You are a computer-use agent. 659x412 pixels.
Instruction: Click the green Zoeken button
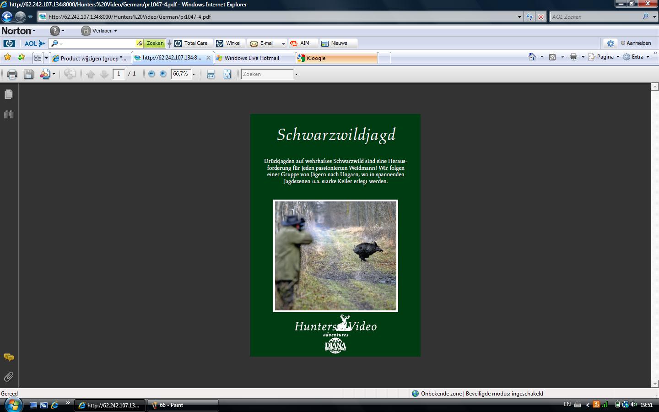click(155, 43)
